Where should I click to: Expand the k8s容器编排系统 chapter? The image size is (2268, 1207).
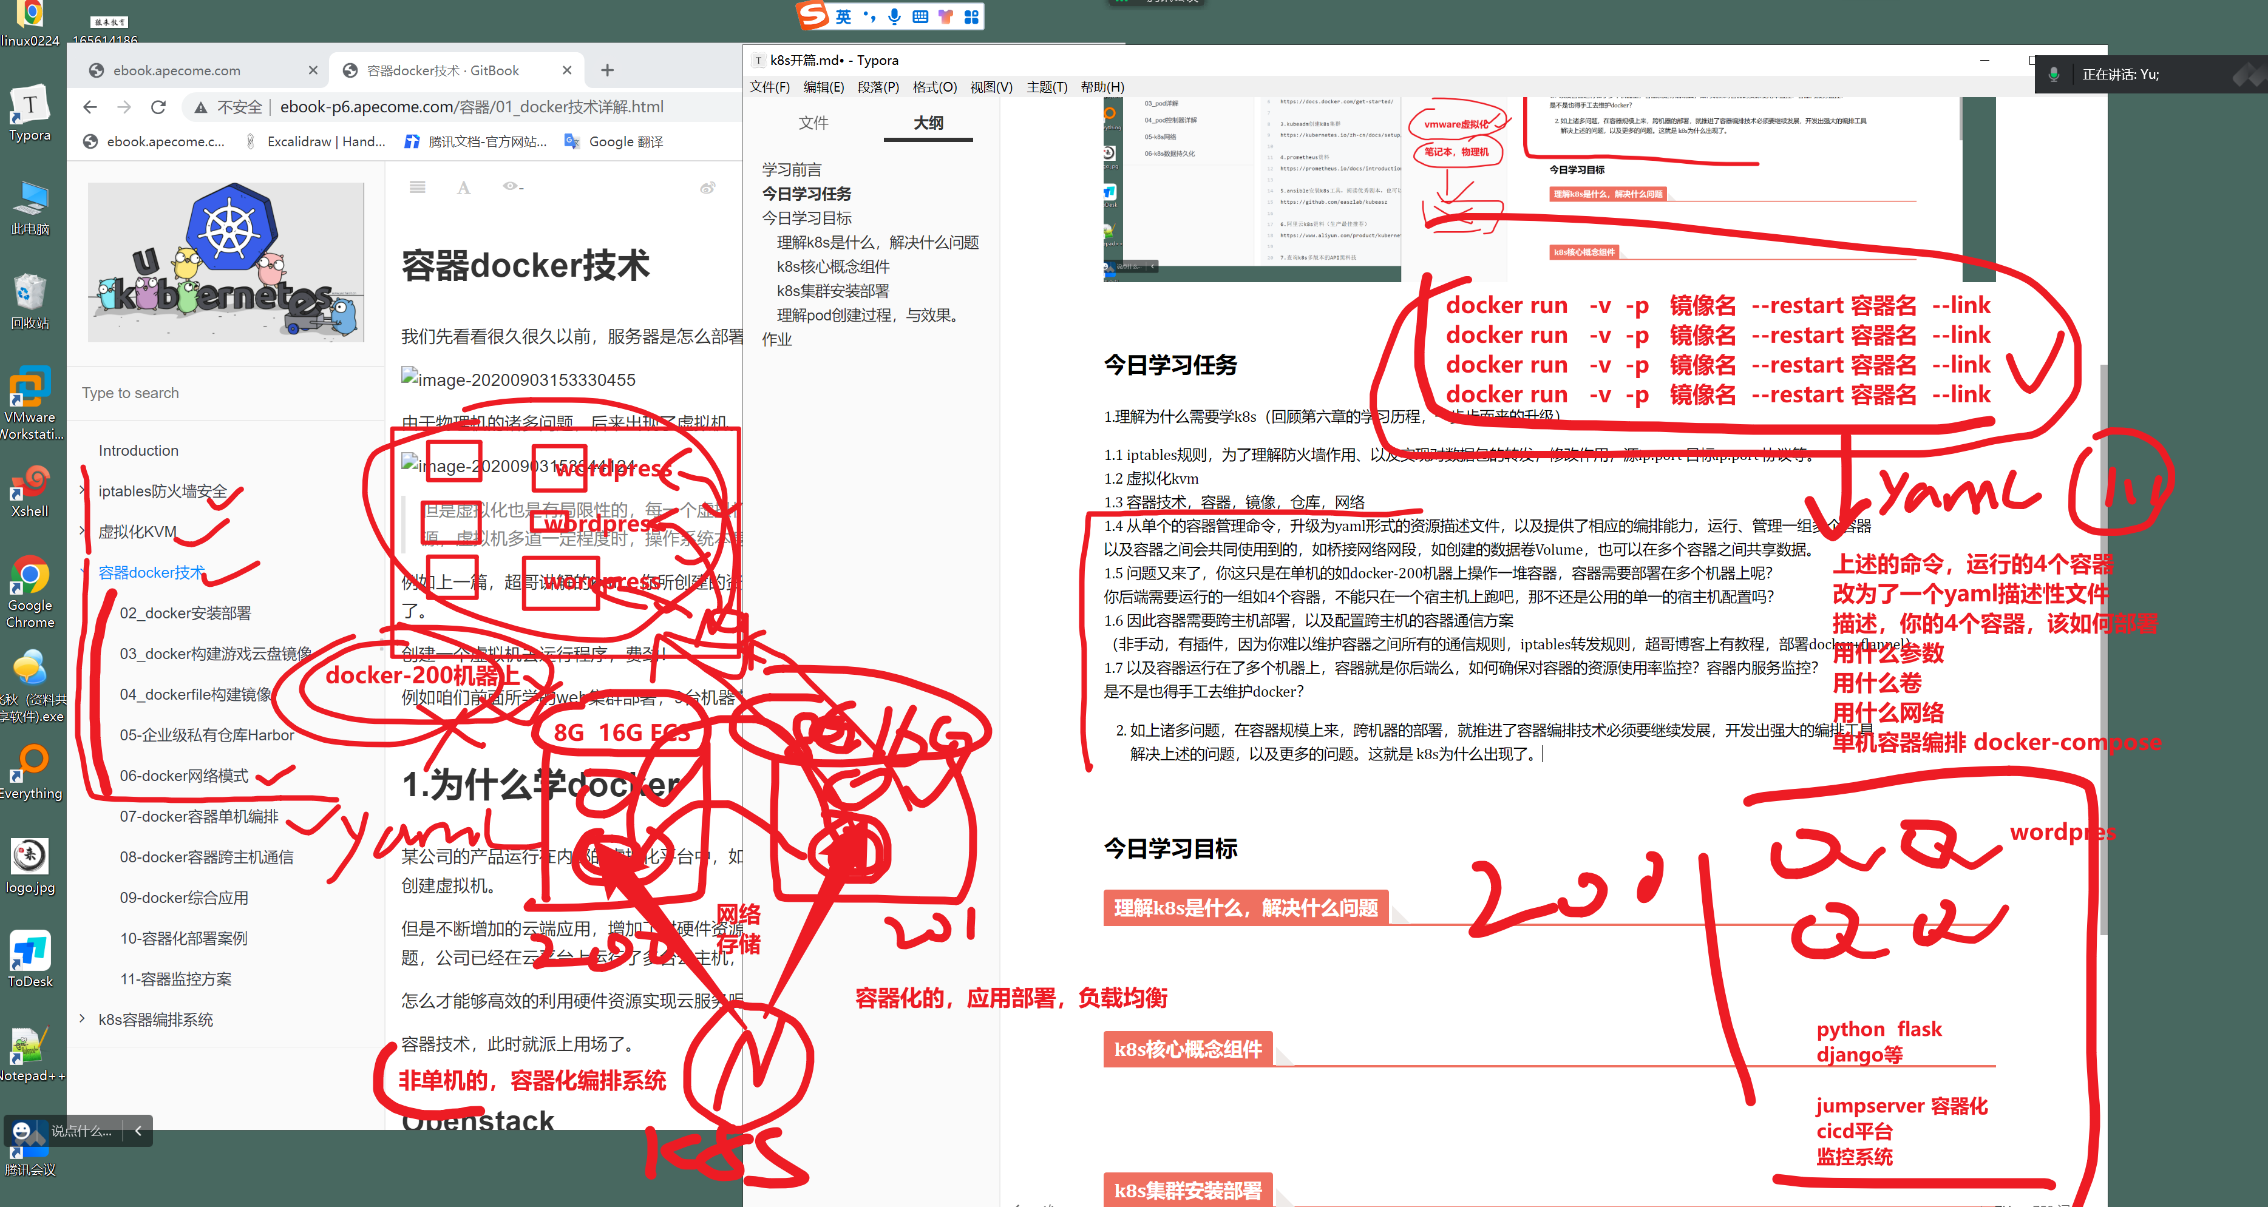click(83, 1019)
